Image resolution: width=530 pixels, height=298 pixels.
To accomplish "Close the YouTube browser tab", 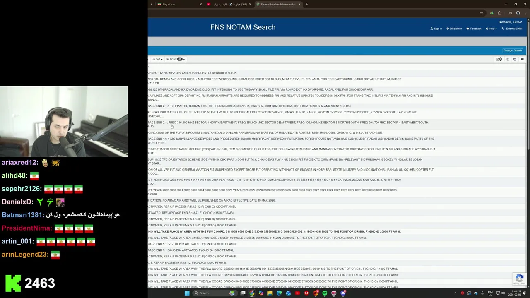I will tap(250, 4).
